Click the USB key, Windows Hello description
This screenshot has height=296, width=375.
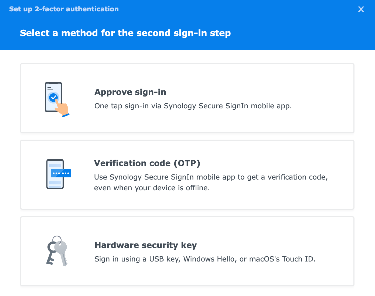click(204, 259)
